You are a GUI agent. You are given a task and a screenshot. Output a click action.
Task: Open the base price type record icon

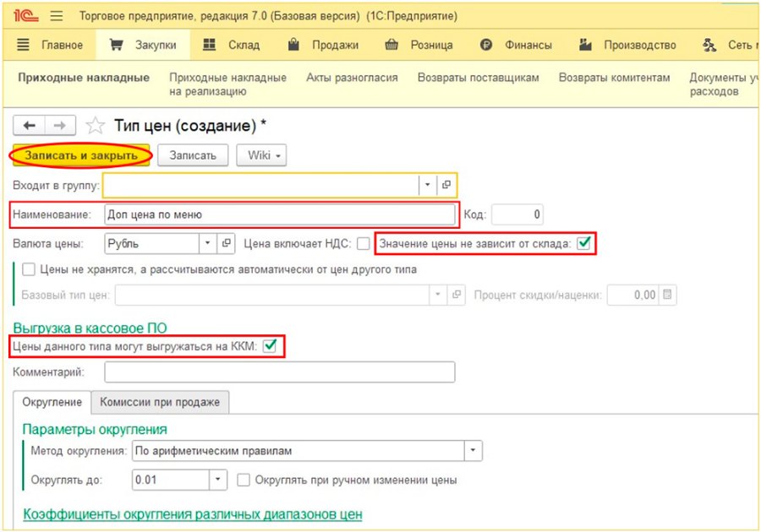point(456,295)
